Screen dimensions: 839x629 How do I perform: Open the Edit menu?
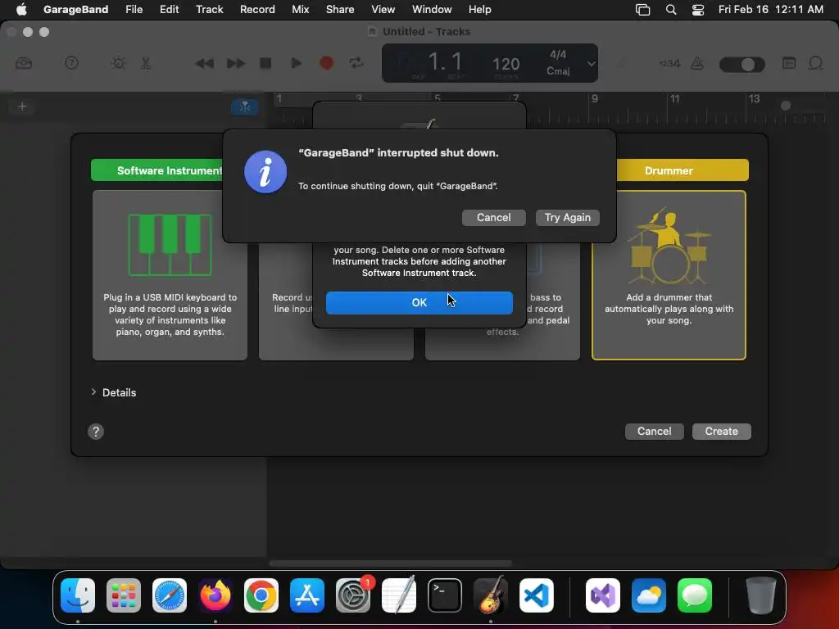(x=169, y=9)
